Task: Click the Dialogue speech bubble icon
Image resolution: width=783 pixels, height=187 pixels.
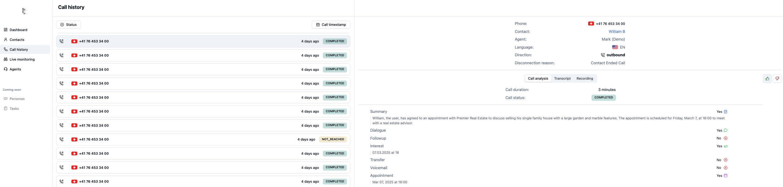Action: (x=725, y=130)
